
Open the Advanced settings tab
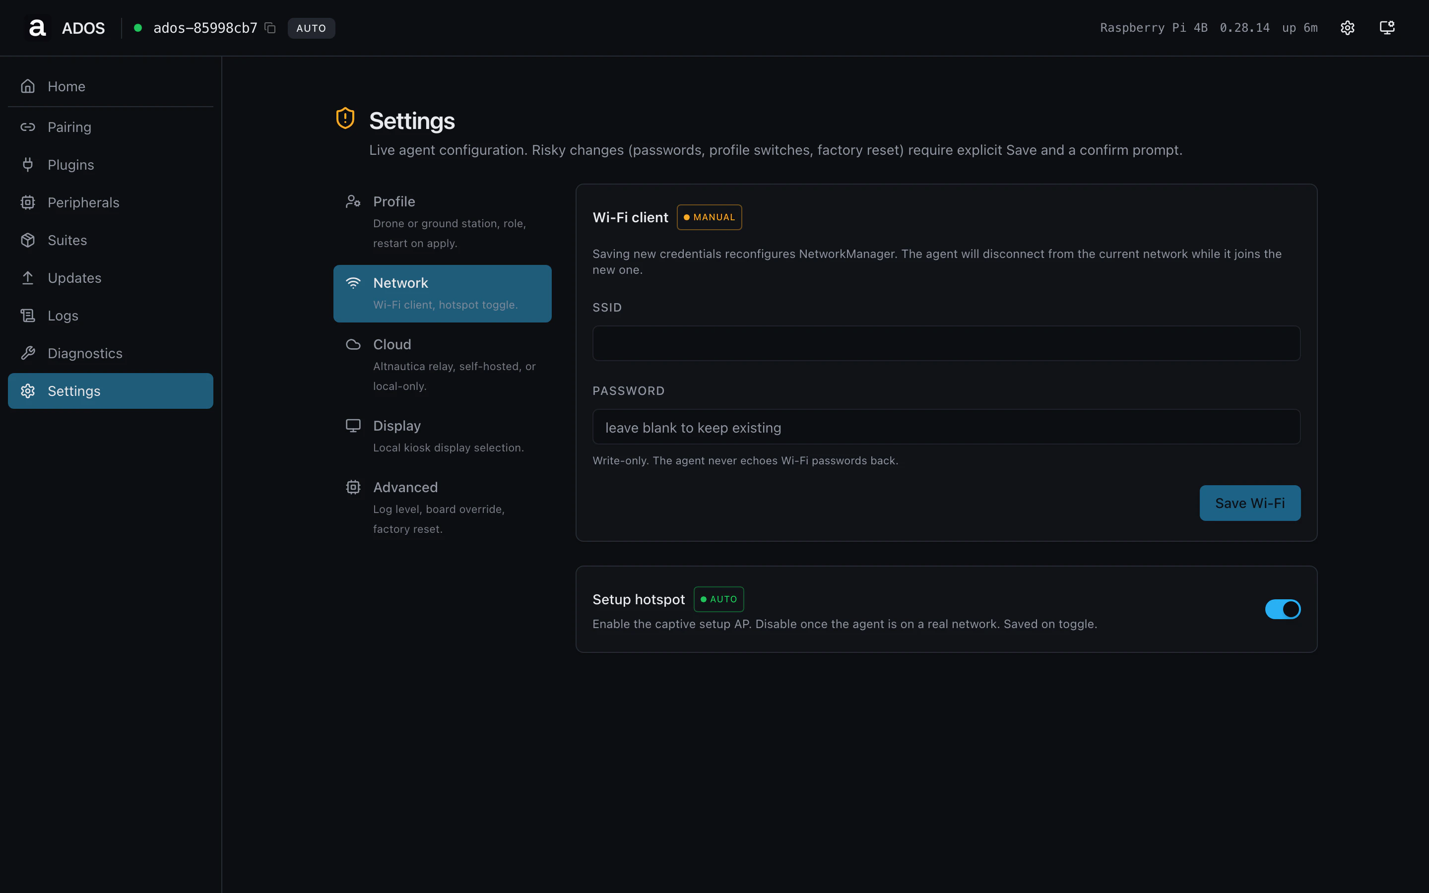coord(442,508)
